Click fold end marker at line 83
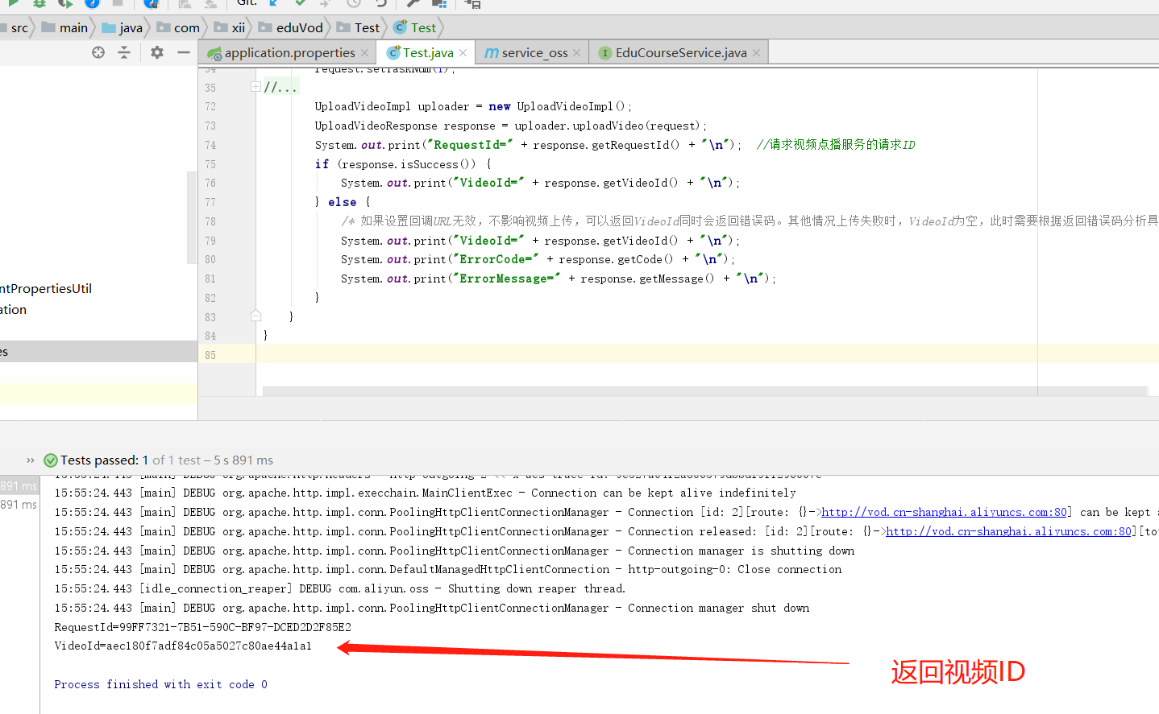The height and width of the screenshot is (714, 1159). point(255,316)
